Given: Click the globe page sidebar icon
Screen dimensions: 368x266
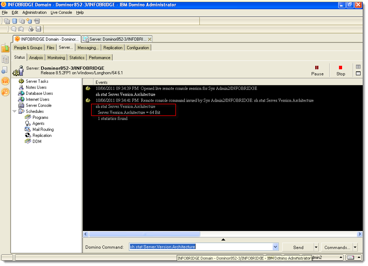Looking at the screenshot, I should pos(5,70).
